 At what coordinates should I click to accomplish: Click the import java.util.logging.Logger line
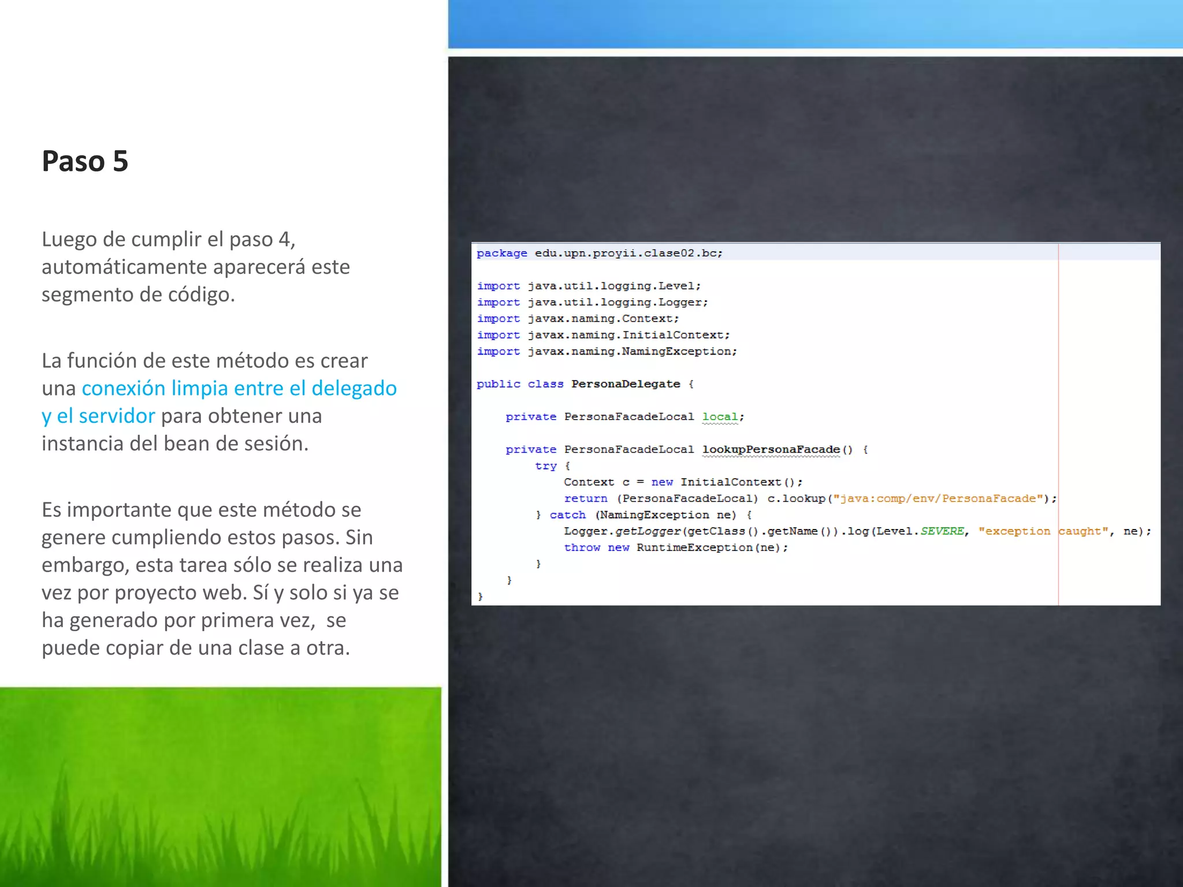tap(592, 302)
